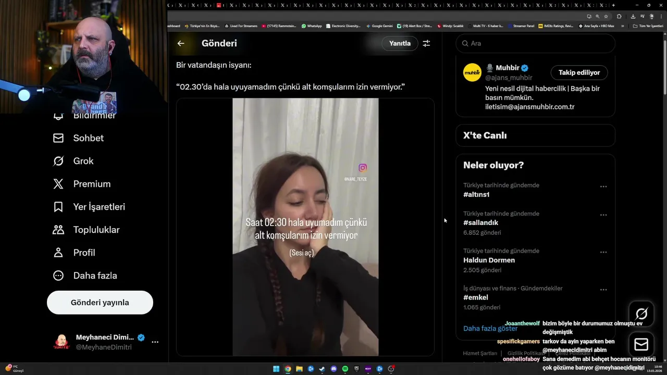
Task: Click the search magnifier icon
Action: [x=465, y=43]
